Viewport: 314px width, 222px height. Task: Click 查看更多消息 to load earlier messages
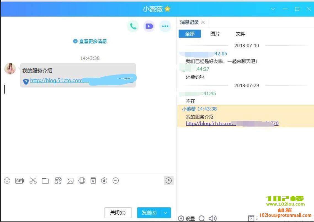[90, 41]
